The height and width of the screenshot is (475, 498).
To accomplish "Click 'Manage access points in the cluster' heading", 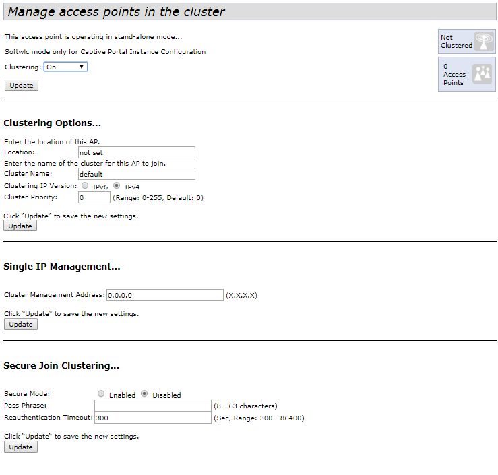I will click(116, 11).
